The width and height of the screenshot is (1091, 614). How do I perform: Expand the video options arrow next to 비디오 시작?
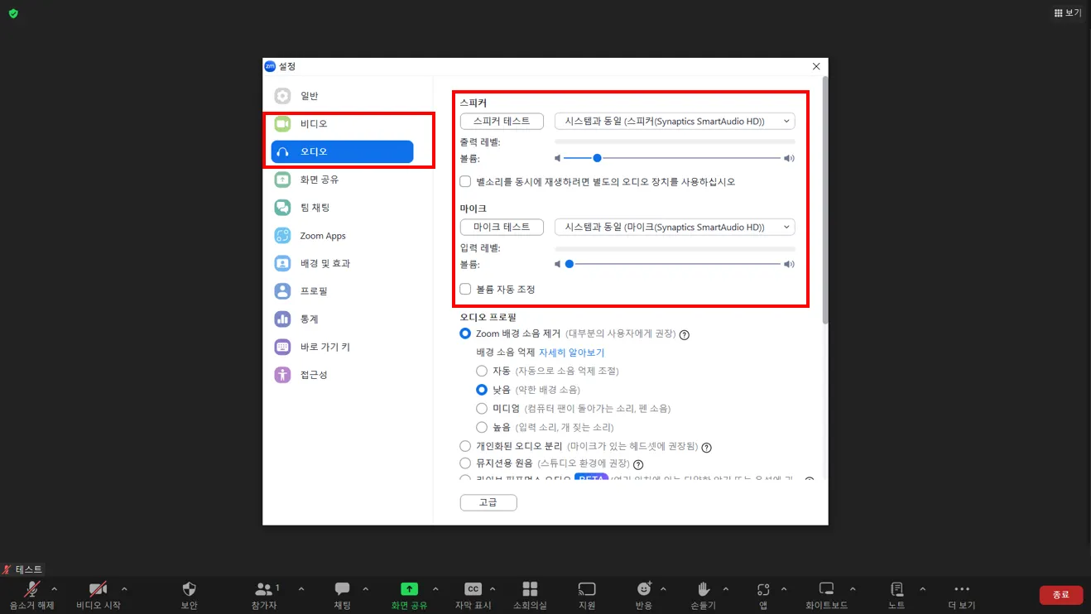(124, 589)
